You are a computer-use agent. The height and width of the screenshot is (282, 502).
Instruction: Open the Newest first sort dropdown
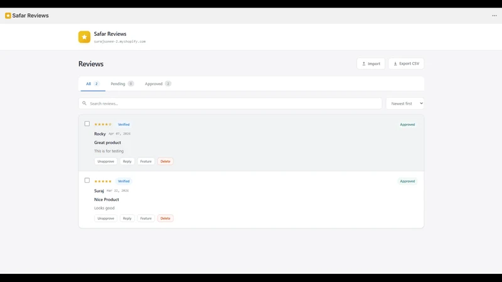(x=405, y=103)
